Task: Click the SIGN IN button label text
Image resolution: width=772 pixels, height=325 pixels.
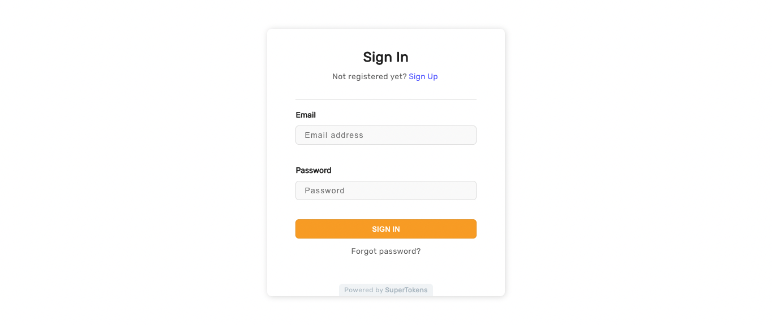Action: (x=385, y=229)
